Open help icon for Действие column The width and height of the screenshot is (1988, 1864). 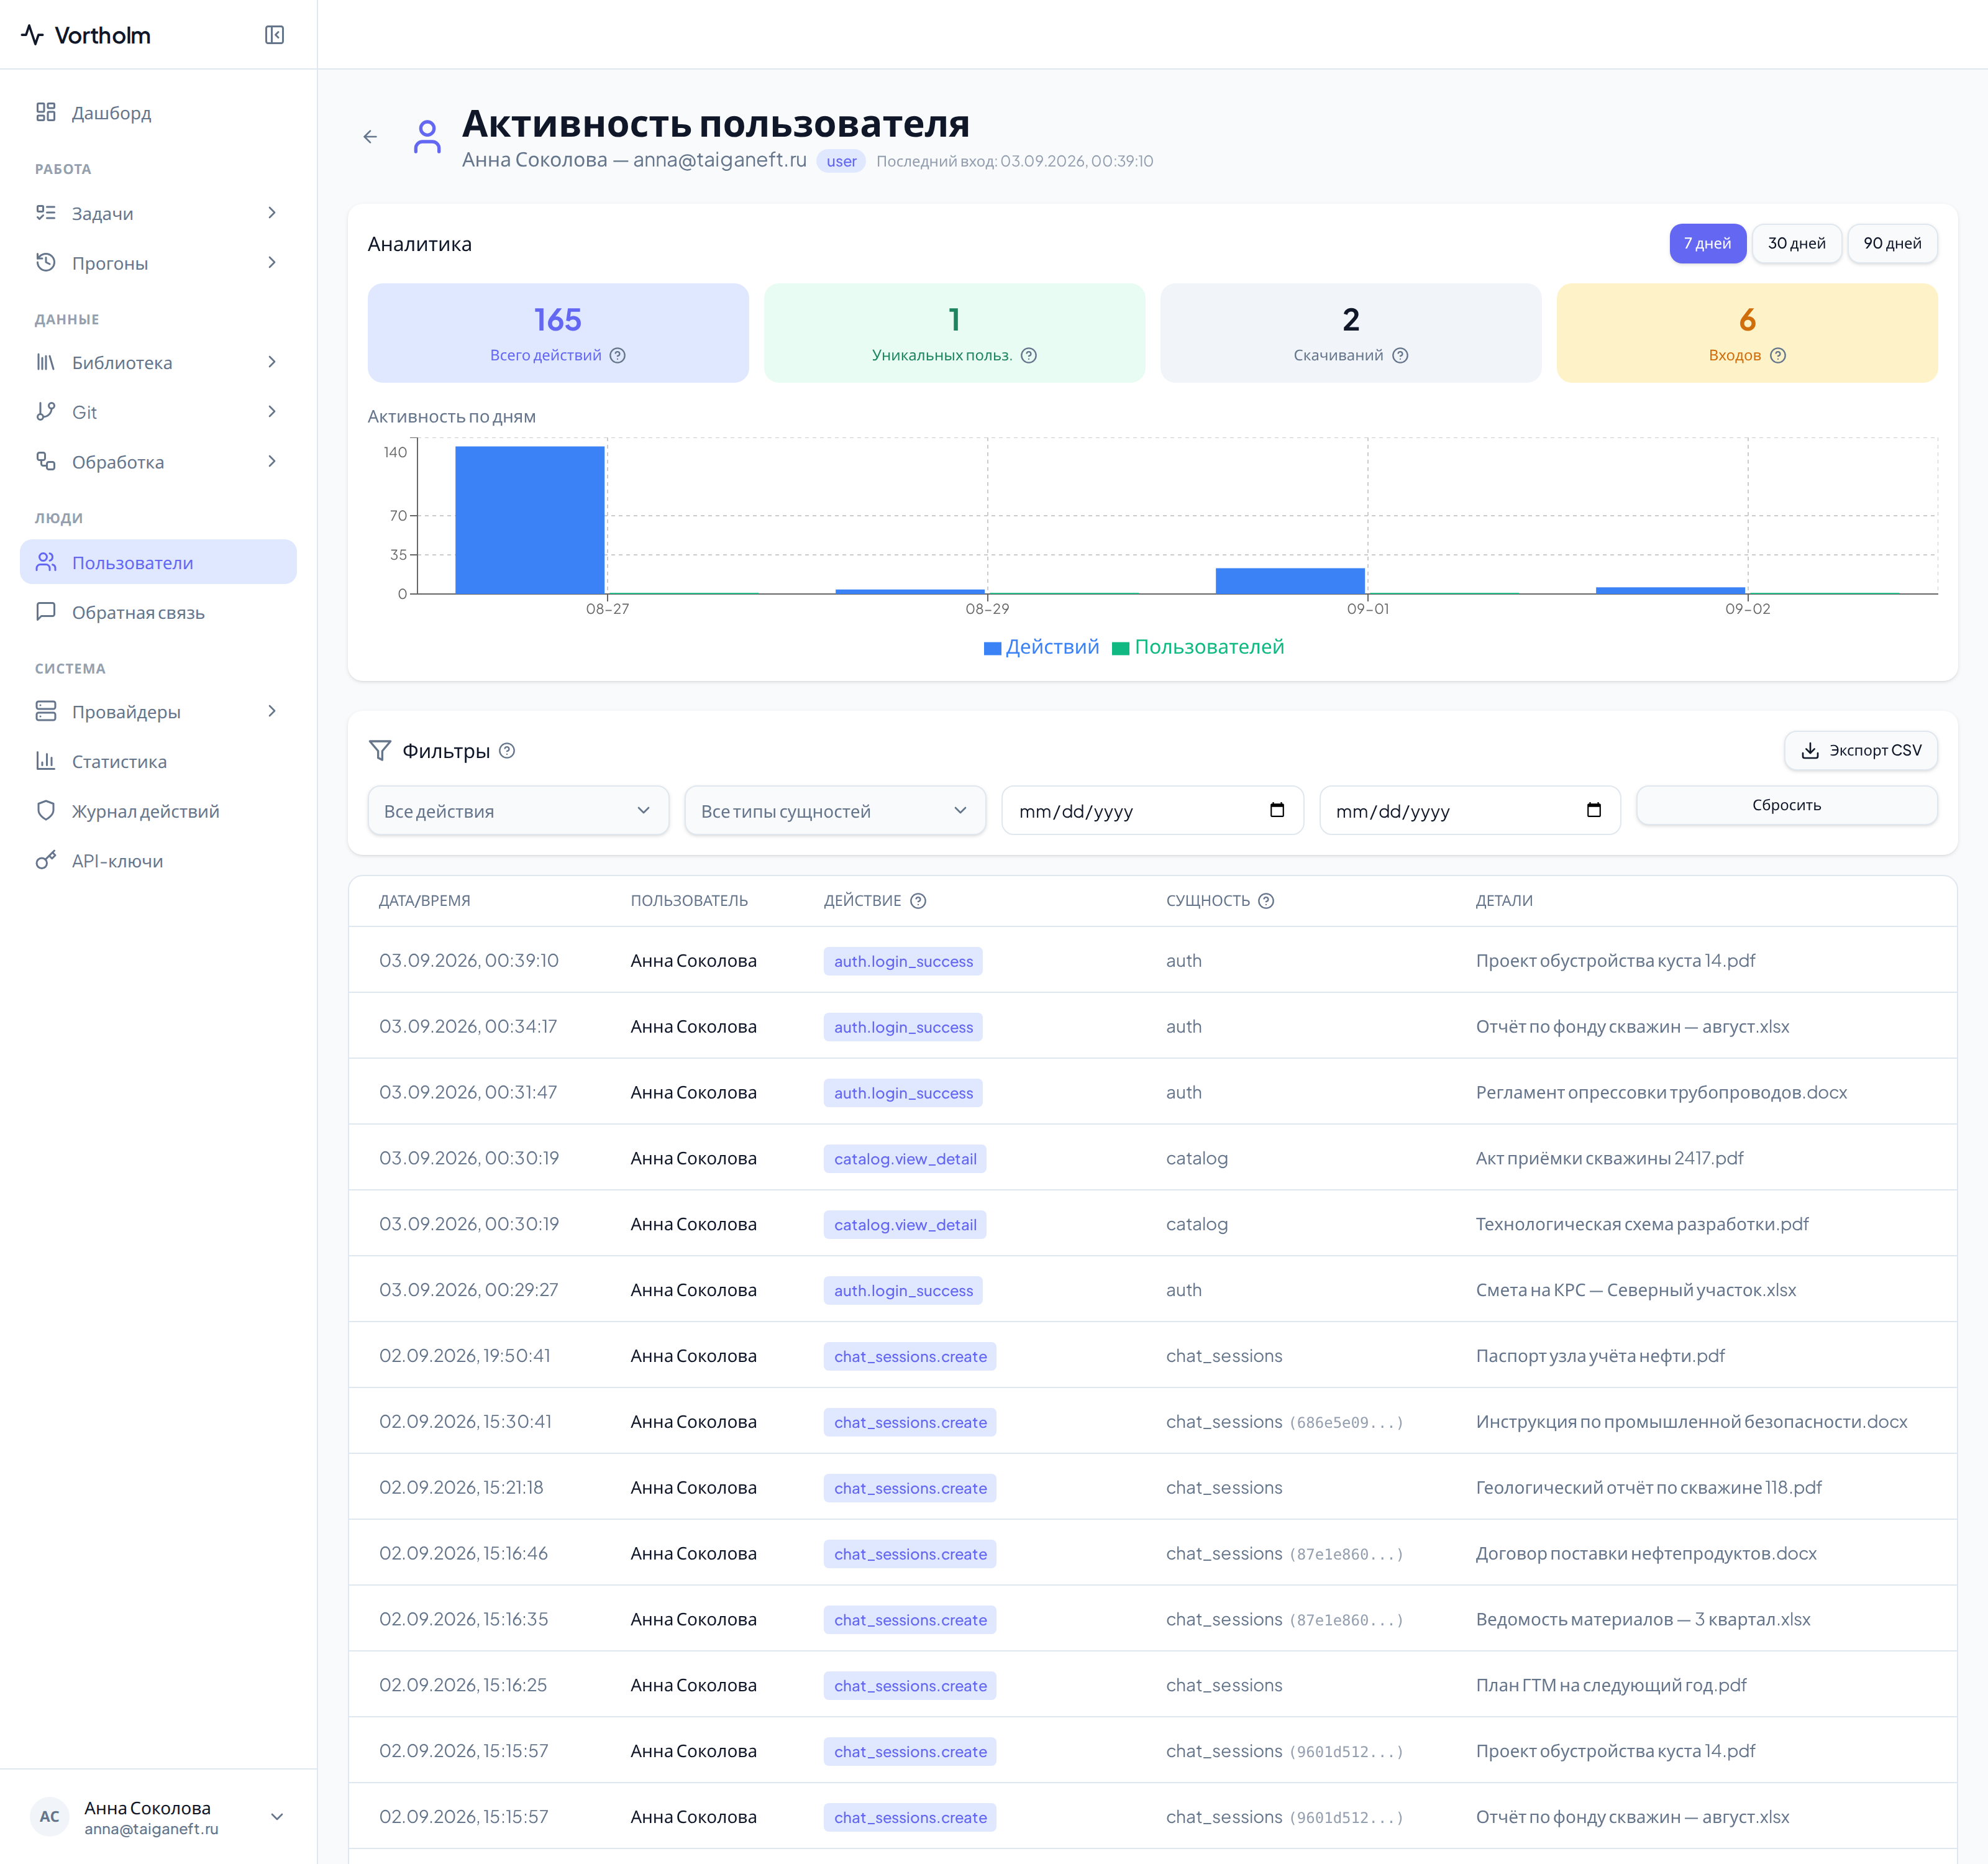click(918, 901)
